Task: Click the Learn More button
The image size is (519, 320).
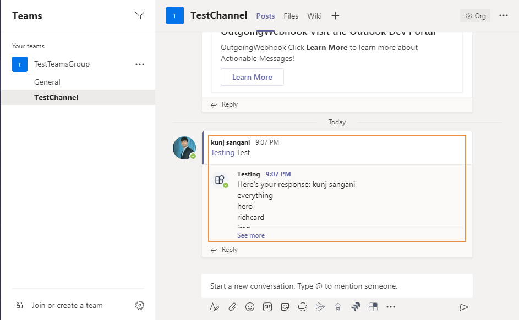Action: 252,77
